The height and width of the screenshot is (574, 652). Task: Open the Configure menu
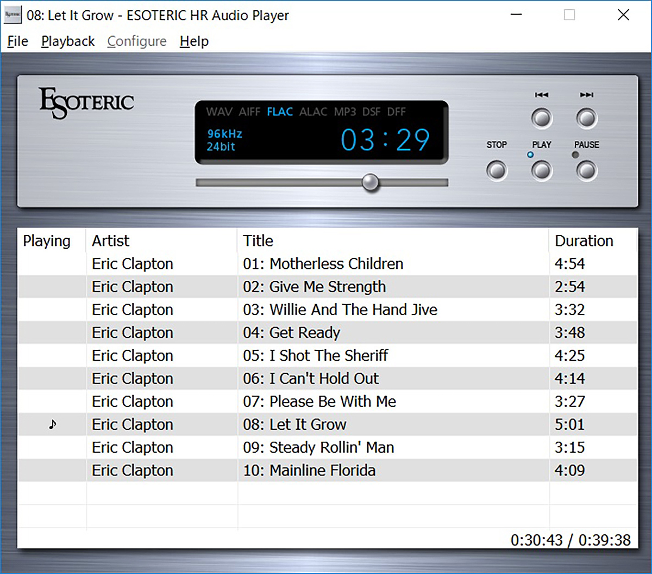[x=137, y=41]
